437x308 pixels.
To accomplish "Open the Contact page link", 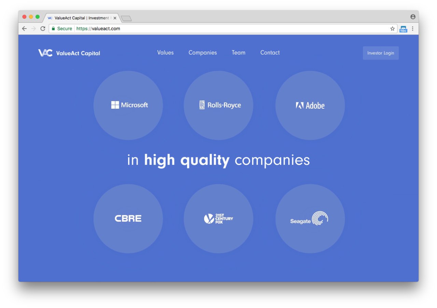I will (270, 52).
